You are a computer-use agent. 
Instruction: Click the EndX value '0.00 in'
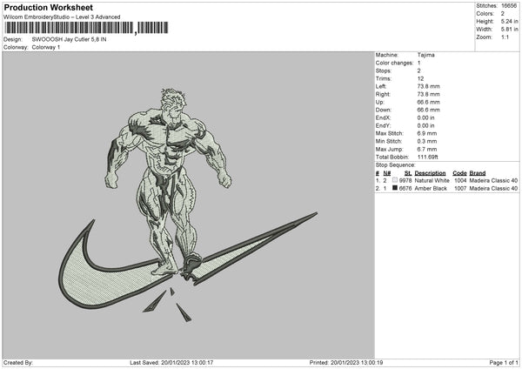point(425,117)
